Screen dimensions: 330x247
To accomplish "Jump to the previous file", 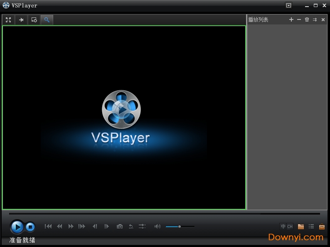I will (48, 226).
